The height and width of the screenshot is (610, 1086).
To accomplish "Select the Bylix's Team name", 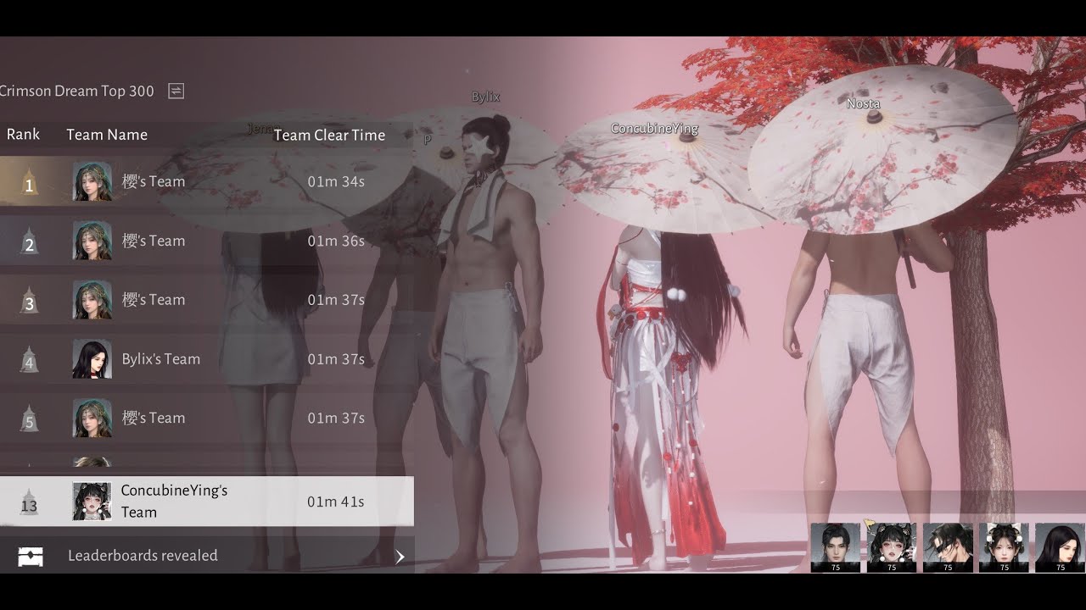I will 161,359.
